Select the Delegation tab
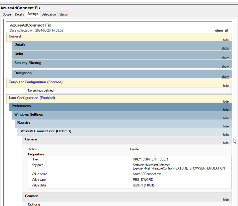The image size is (238, 206). point(49,14)
